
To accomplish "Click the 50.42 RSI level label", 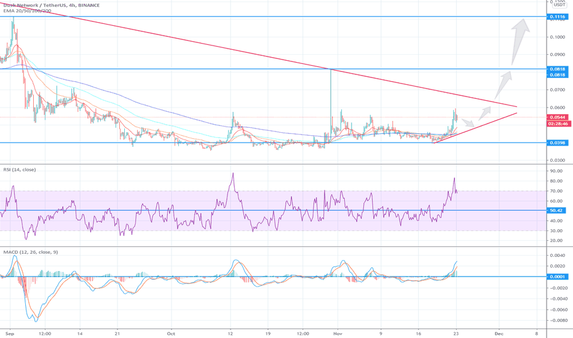I will click(x=556, y=210).
